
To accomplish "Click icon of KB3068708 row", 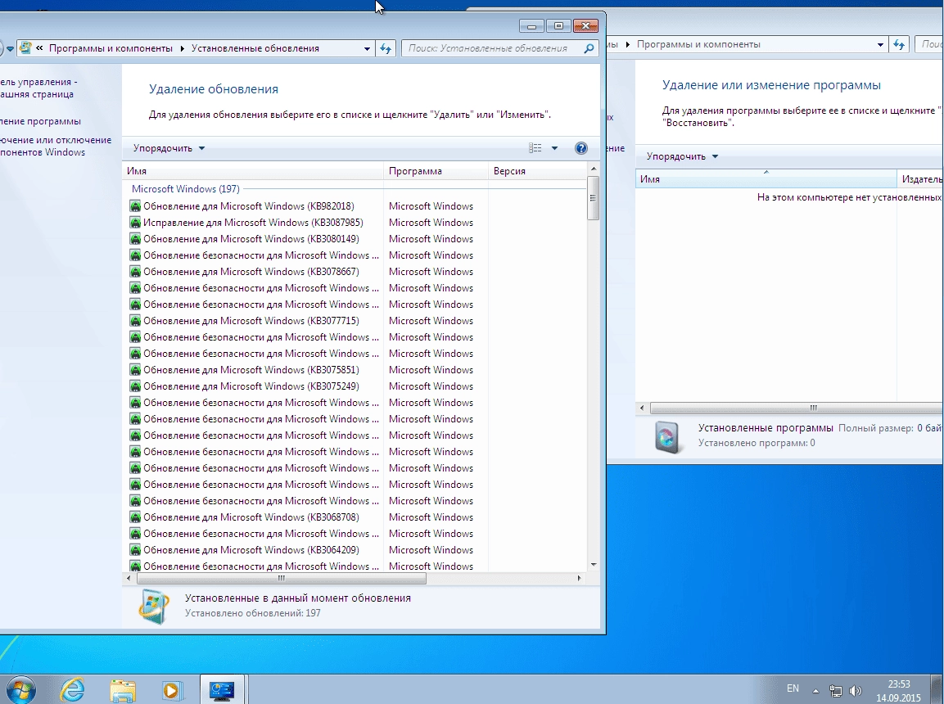I will 135,517.
